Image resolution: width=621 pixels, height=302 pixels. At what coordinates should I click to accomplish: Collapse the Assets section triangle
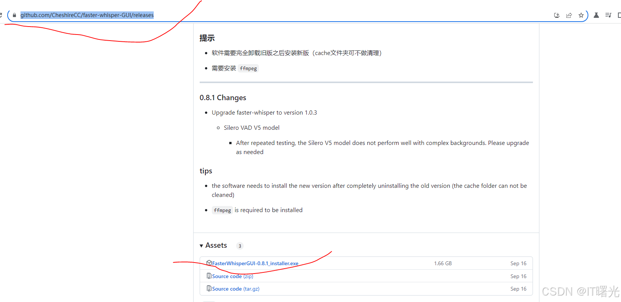tap(201, 246)
